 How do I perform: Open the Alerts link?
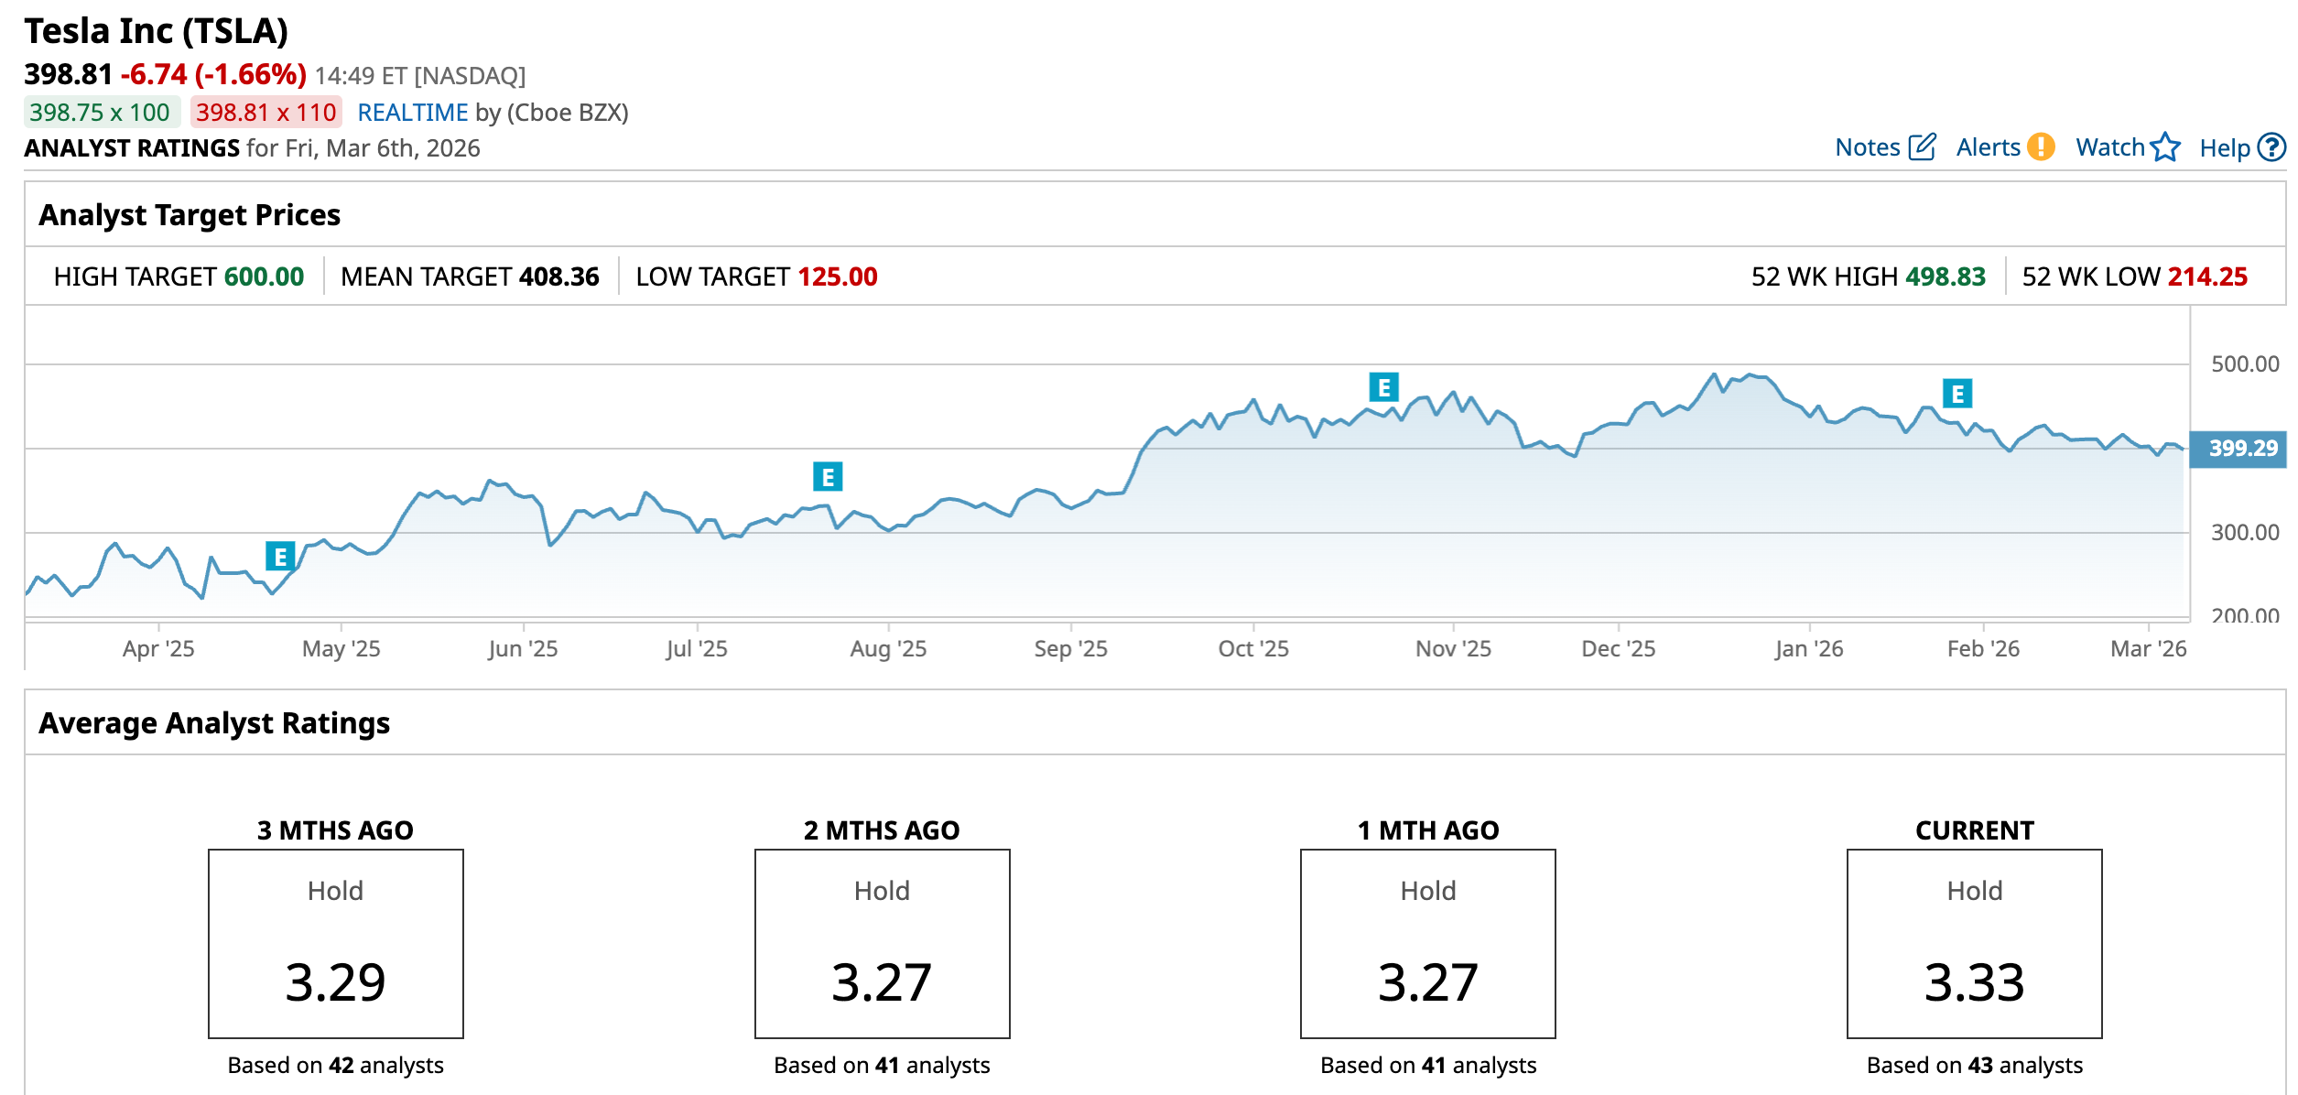(x=1988, y=147)
